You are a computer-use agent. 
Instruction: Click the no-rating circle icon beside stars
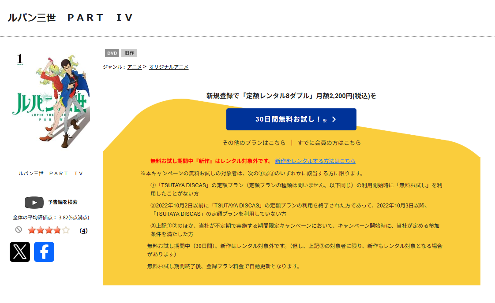(x=19, y=230)
